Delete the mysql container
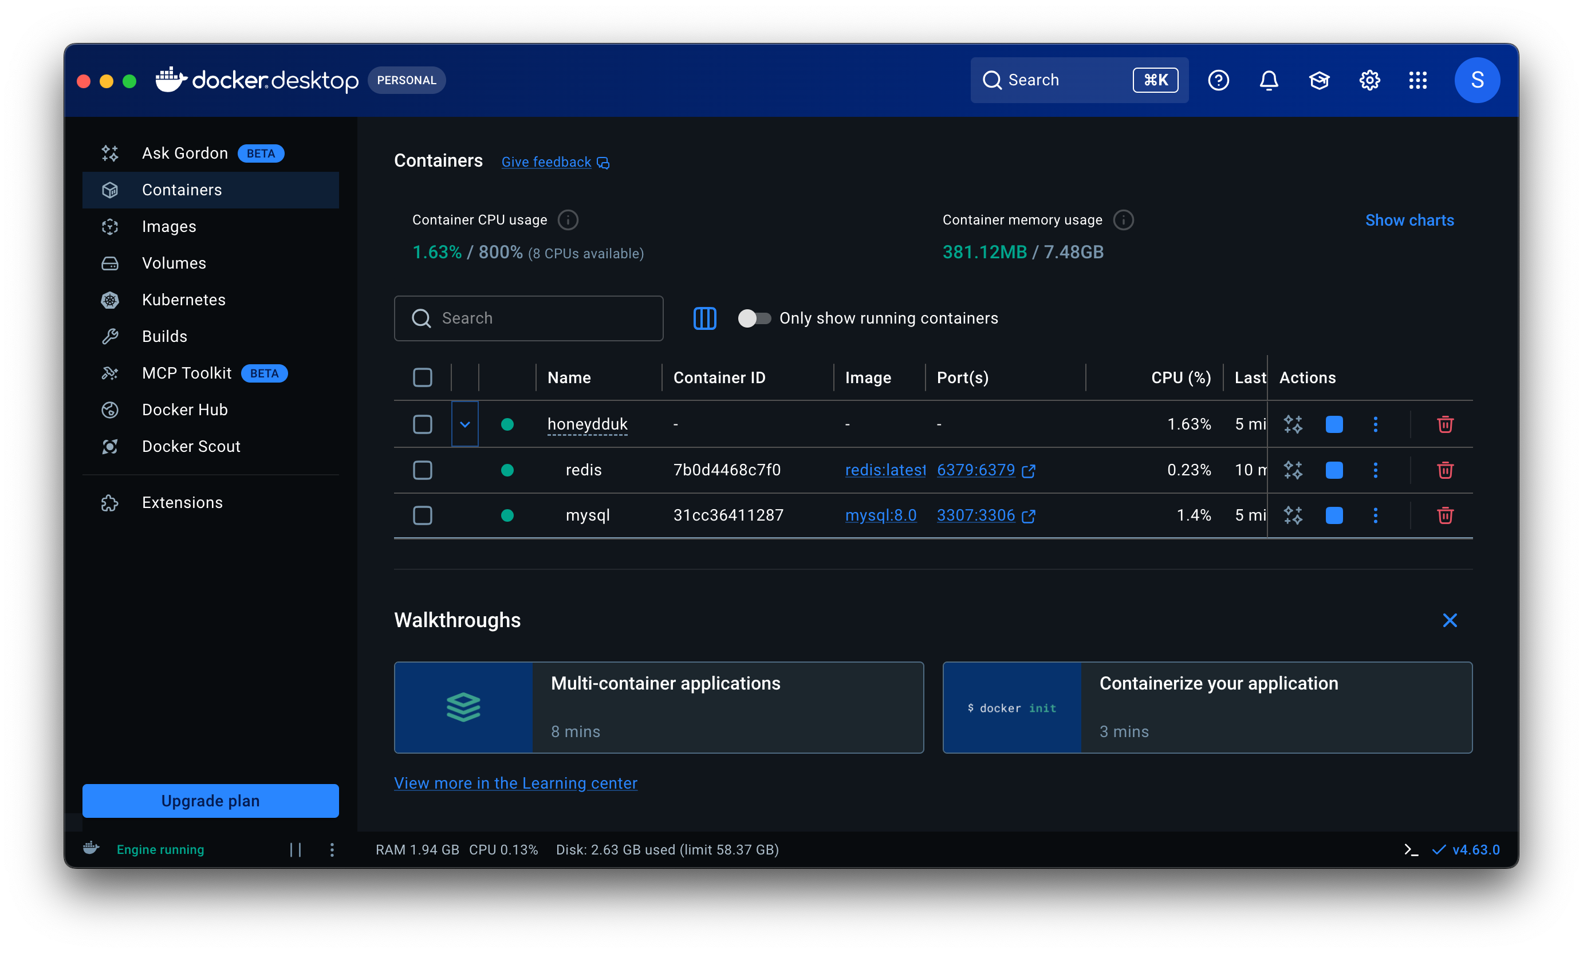1583x953 pixels. [x=1445, y=515]
